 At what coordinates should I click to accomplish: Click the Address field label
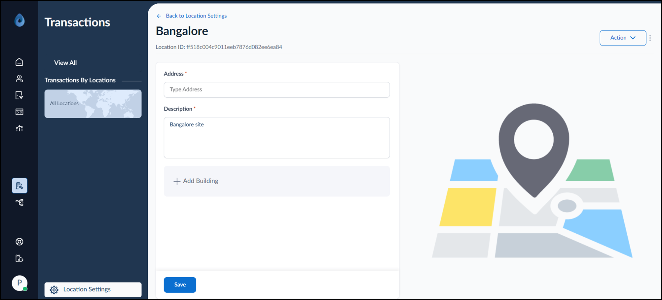click(x=174, y=74)
